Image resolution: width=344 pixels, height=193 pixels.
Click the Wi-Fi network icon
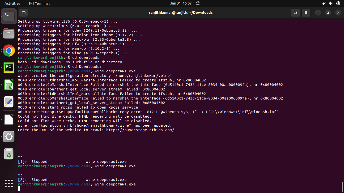click(x=324, y=3)
